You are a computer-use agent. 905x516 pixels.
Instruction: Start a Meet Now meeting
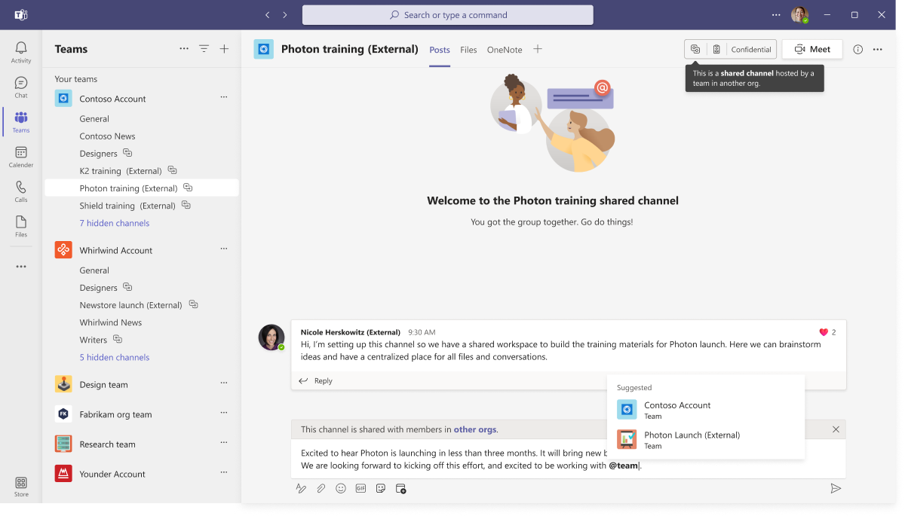811,49
